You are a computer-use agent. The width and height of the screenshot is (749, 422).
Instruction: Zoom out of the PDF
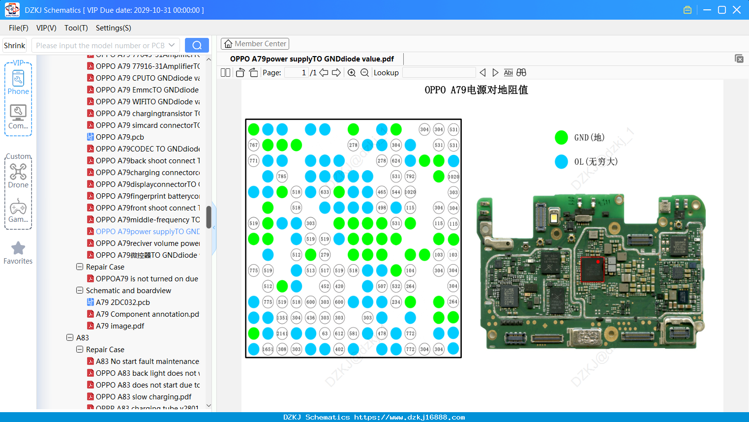coord(364,73)
